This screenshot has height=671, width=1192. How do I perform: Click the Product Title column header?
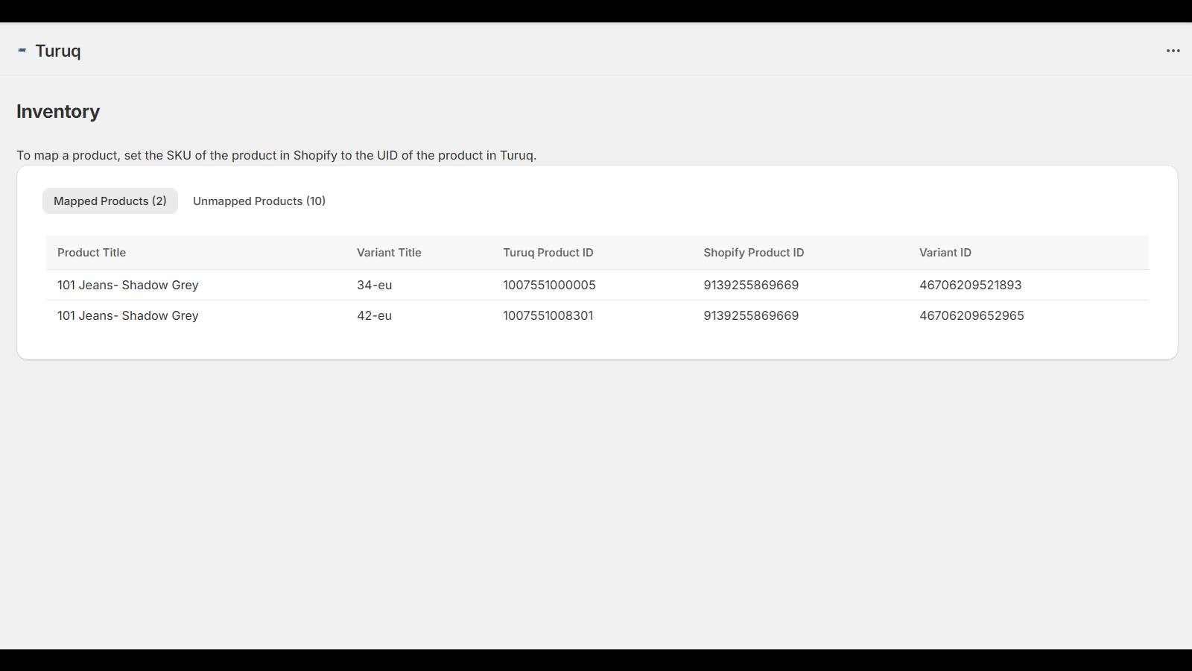pos(92,253)
